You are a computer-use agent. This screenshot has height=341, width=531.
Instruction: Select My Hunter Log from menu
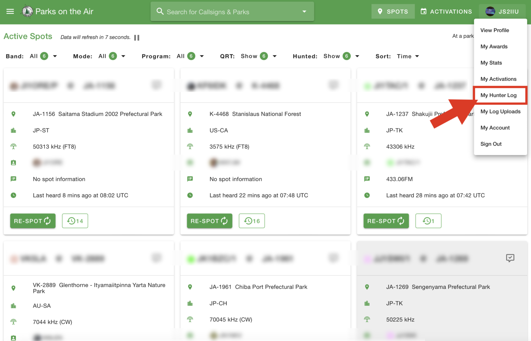click(498, 95)
